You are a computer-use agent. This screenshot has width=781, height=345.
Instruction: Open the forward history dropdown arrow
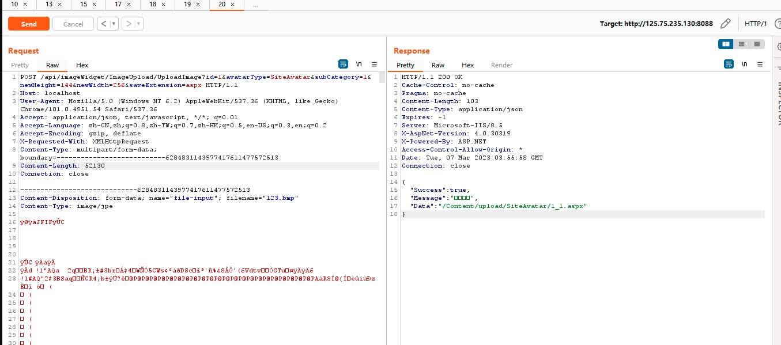(139, 24)
